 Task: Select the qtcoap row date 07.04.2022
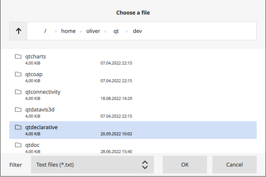point(116,81)
